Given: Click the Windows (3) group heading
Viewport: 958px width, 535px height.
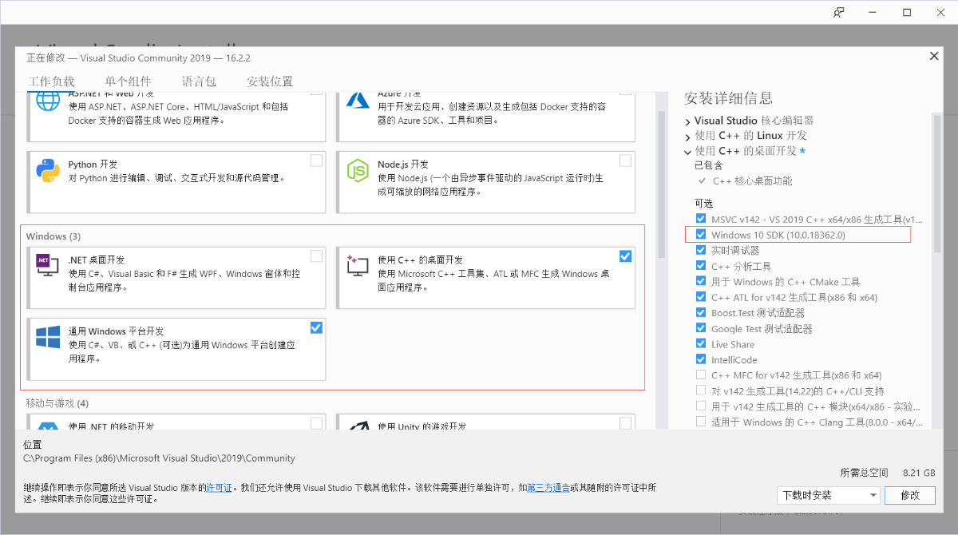Looking at the screenshot, I should click(x=53, y=236).
